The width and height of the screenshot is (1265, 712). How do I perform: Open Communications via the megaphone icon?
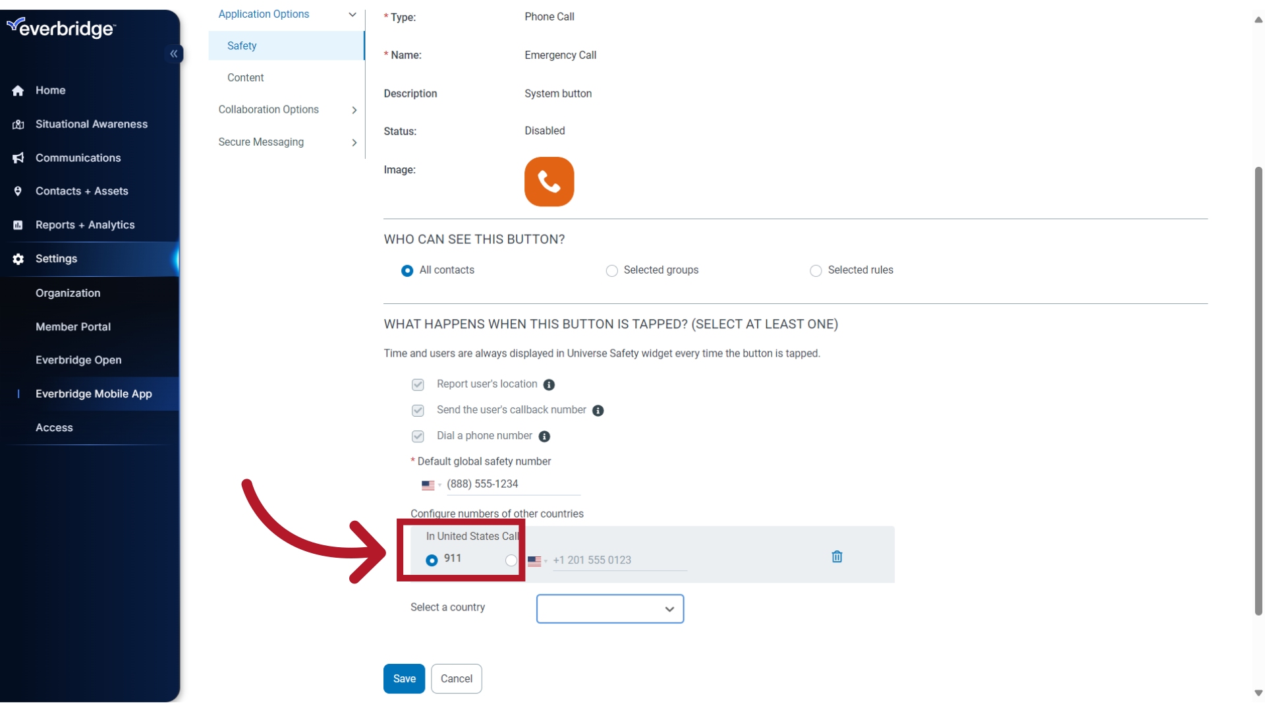tap(18, 158)
